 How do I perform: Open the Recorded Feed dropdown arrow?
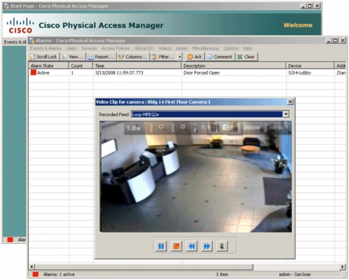coord(286,114)
